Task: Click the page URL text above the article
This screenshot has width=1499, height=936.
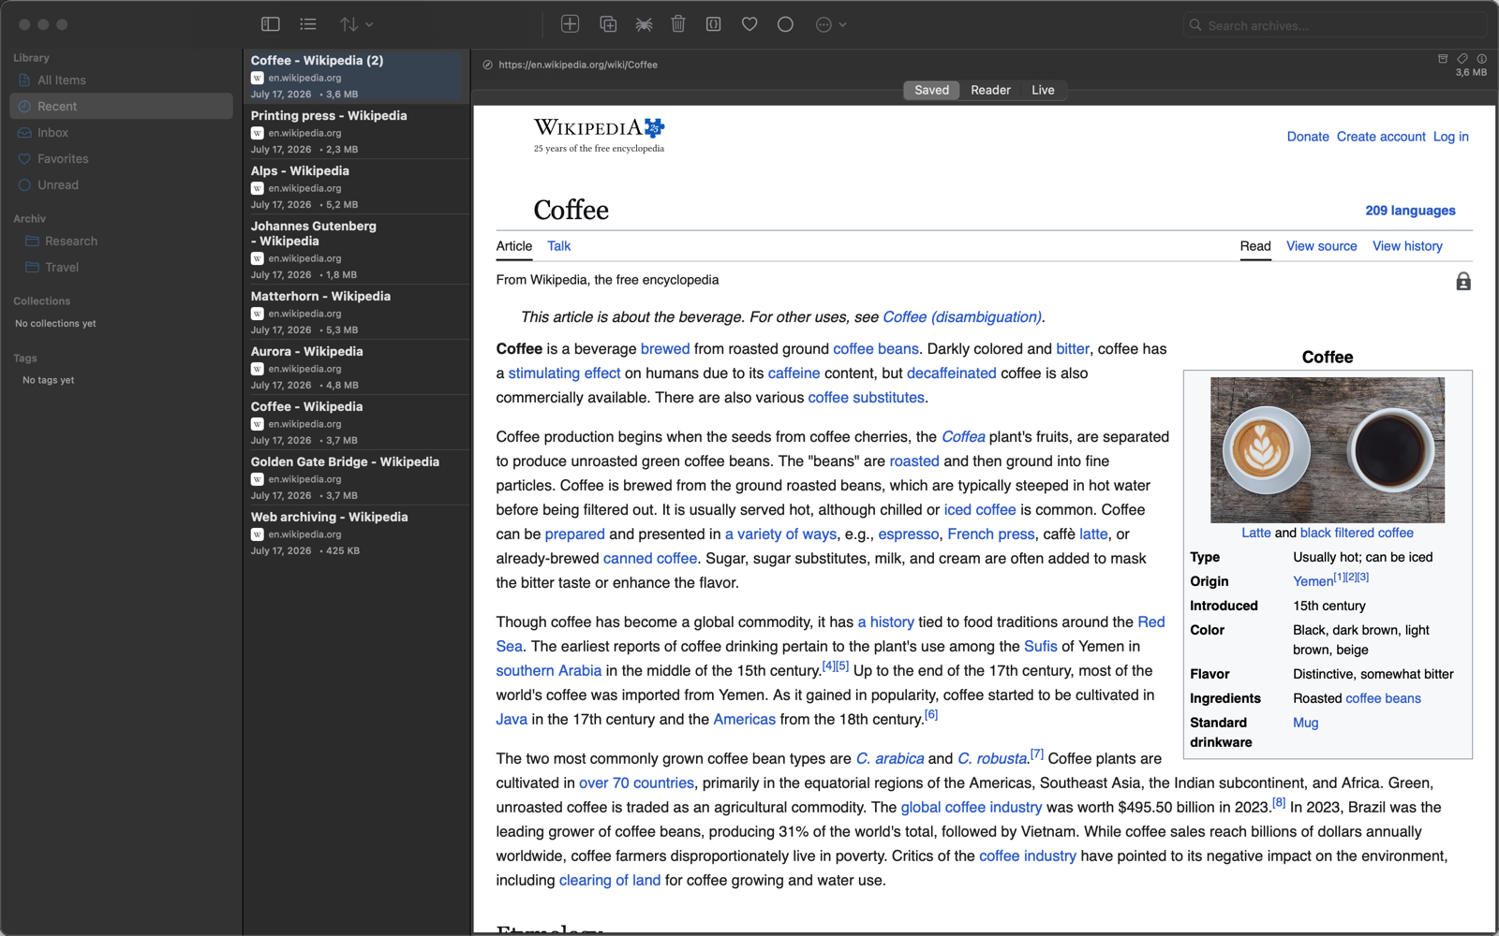Action: (578, 65)
